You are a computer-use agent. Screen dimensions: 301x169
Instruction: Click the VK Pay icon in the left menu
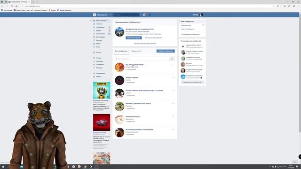pyautogui.click(x=94, y=52)
